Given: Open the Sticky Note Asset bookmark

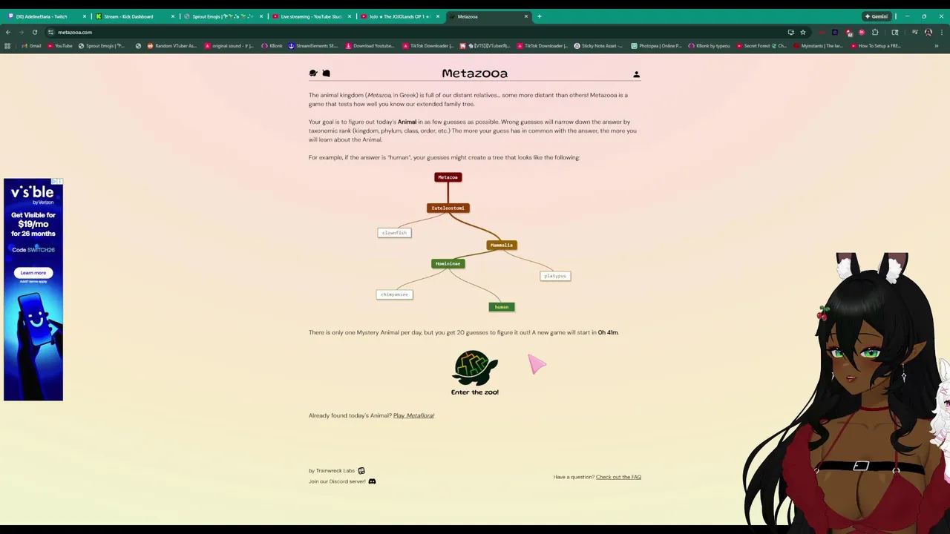Looking at the screenshot, I should [599, 46].
